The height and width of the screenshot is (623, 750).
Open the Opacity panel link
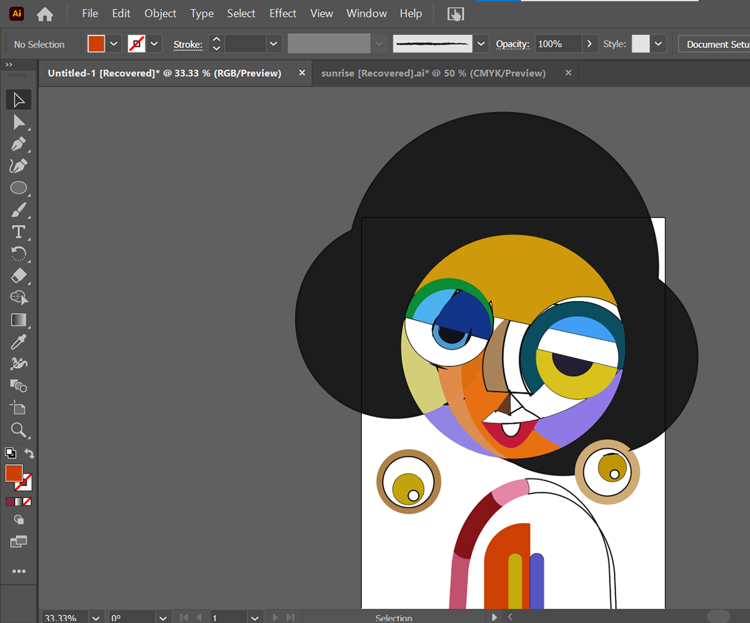pyautogui.click(x=513, y=44)
